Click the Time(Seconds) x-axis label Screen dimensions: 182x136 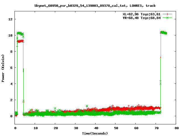click(95, 133)
